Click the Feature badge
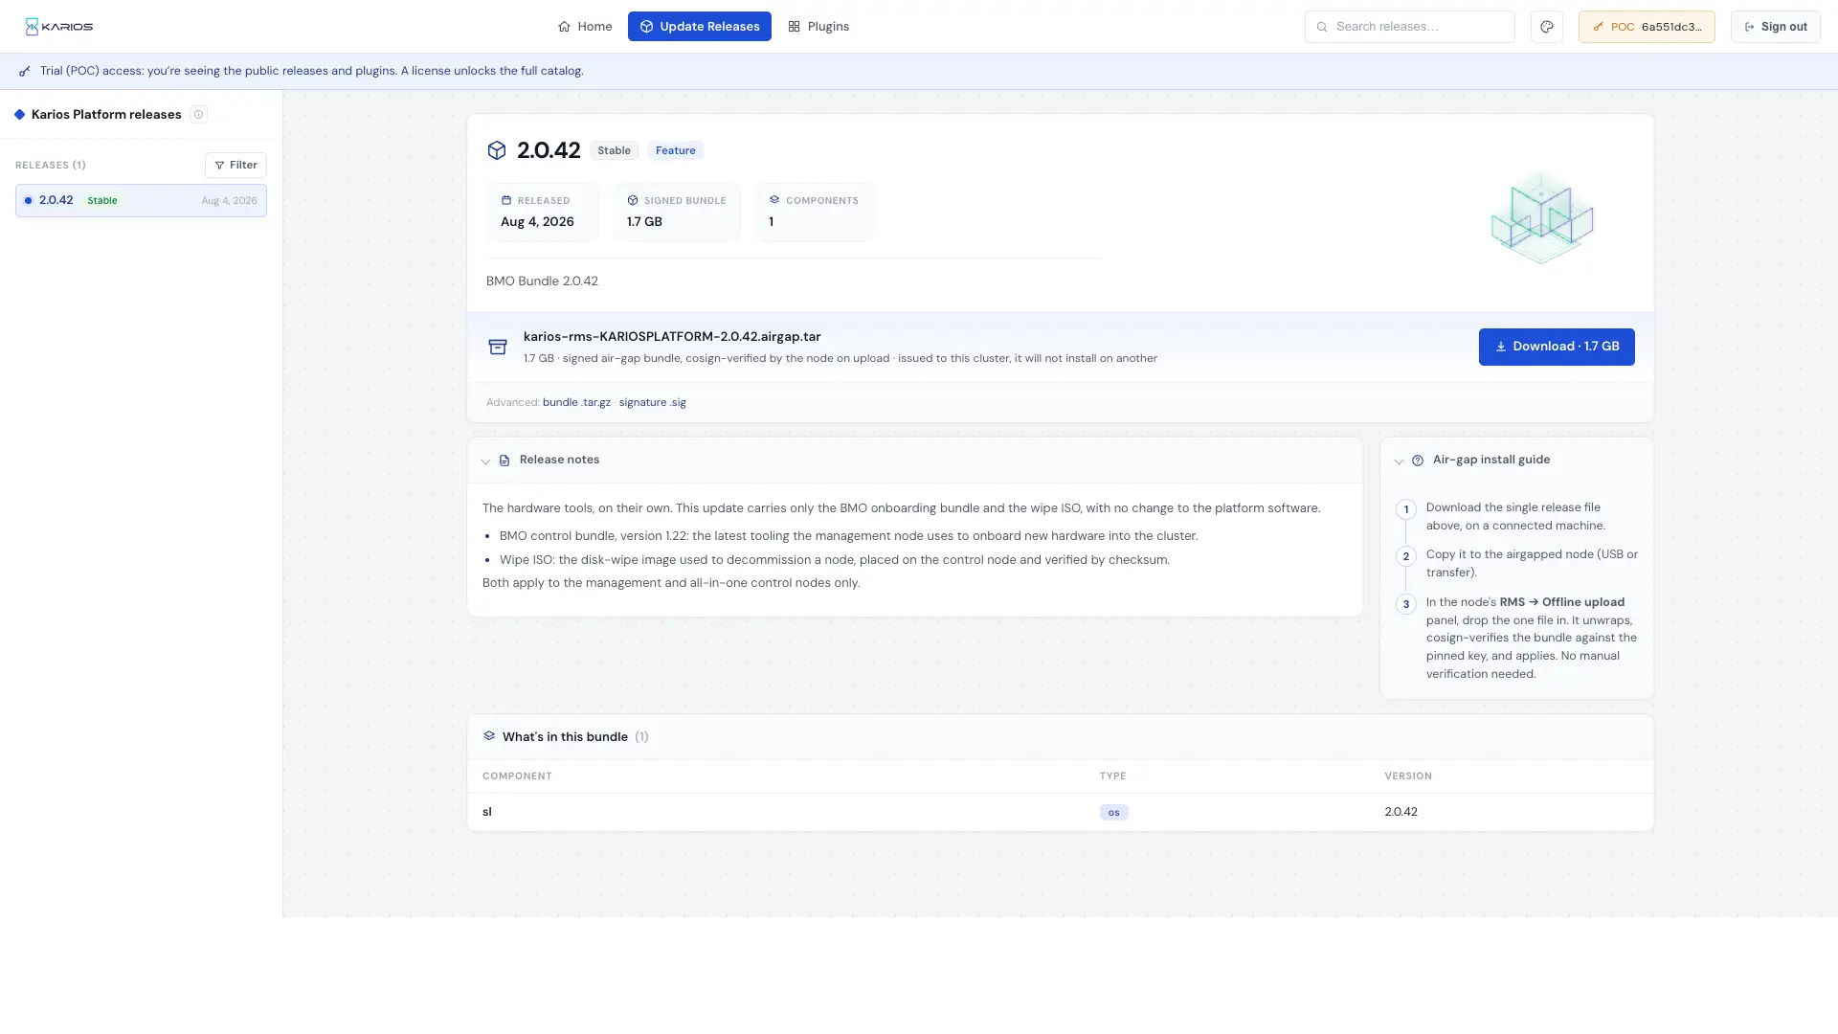Screen dimensions: 1838x1034 [x=676, y=150]
